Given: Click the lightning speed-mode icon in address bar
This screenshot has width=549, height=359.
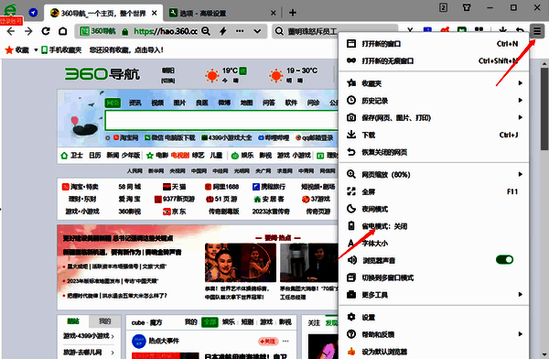Looking at the screenshot, I should coord(223,31).
